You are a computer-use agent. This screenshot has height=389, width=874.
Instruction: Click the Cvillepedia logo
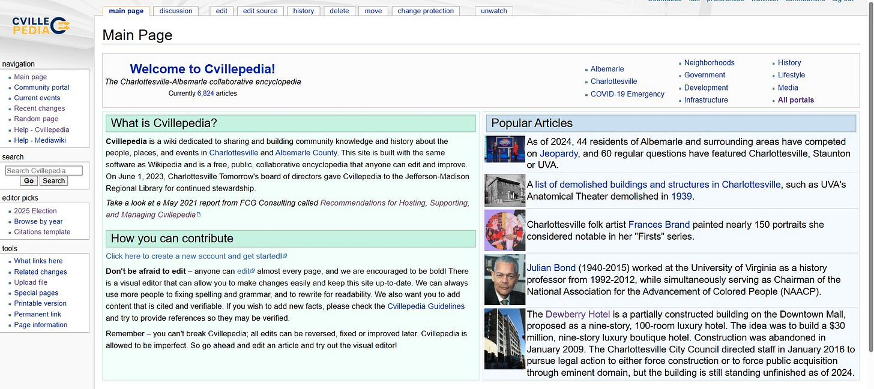[x=41, y=25]
